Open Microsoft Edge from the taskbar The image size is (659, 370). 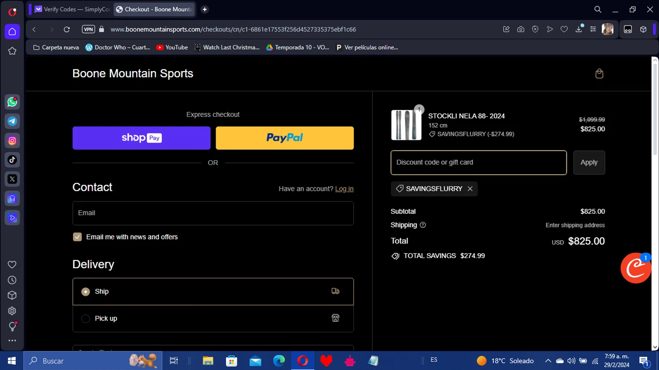279,361
